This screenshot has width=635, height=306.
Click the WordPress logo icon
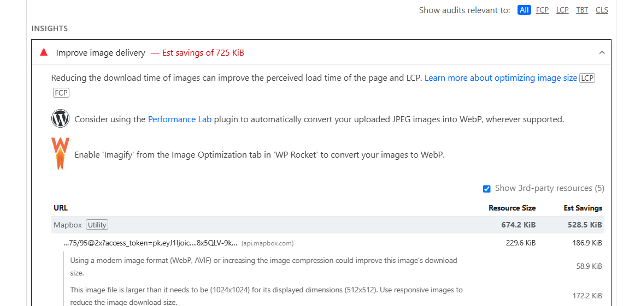[60, 119]
